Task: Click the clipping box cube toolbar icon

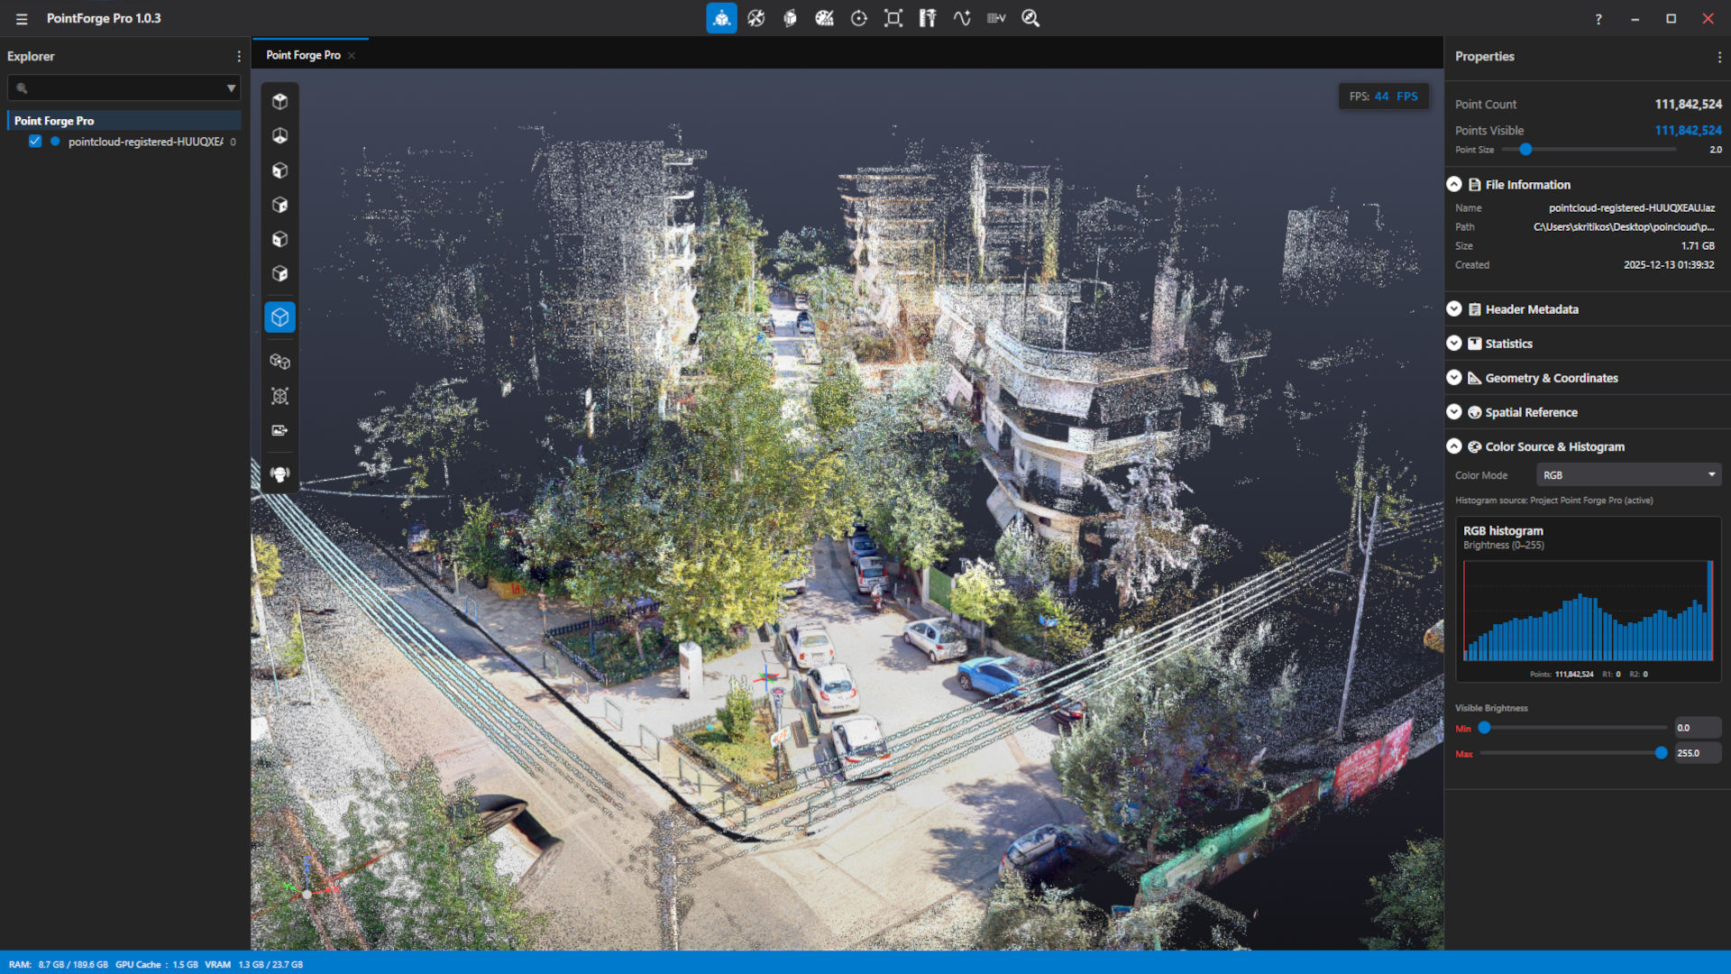Action: coord(790,18)
